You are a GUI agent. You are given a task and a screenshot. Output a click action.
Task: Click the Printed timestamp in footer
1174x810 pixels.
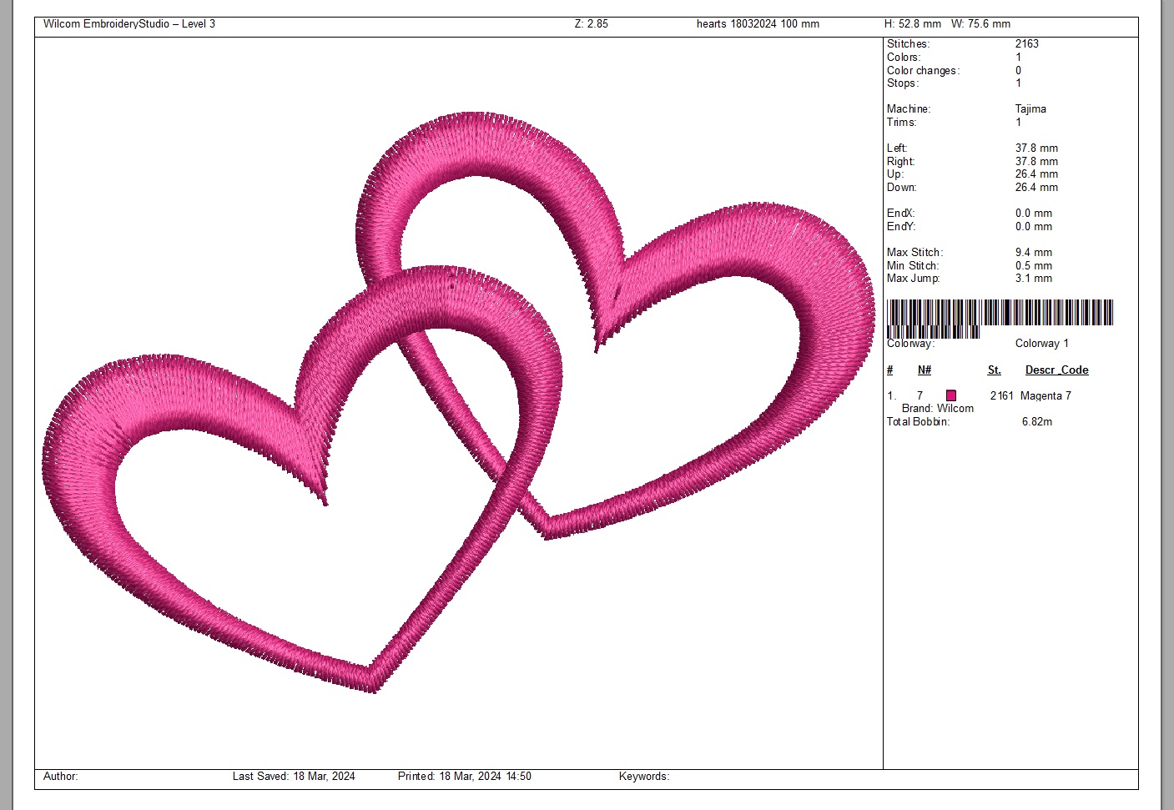point(464,776)
